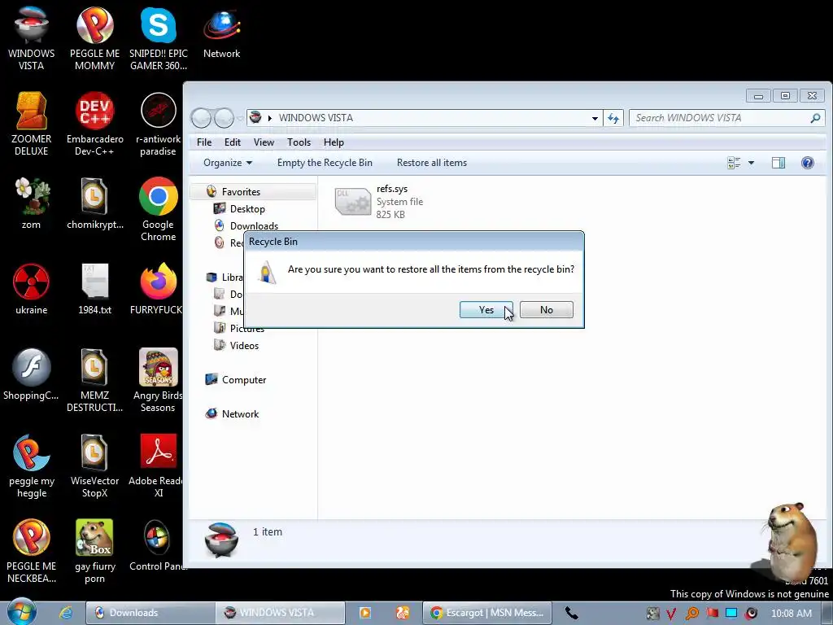Click the clock showing 10:08 AM
The width and height of the screenshot is (833, 625).
pyautogui.click(x=791, y=614)
